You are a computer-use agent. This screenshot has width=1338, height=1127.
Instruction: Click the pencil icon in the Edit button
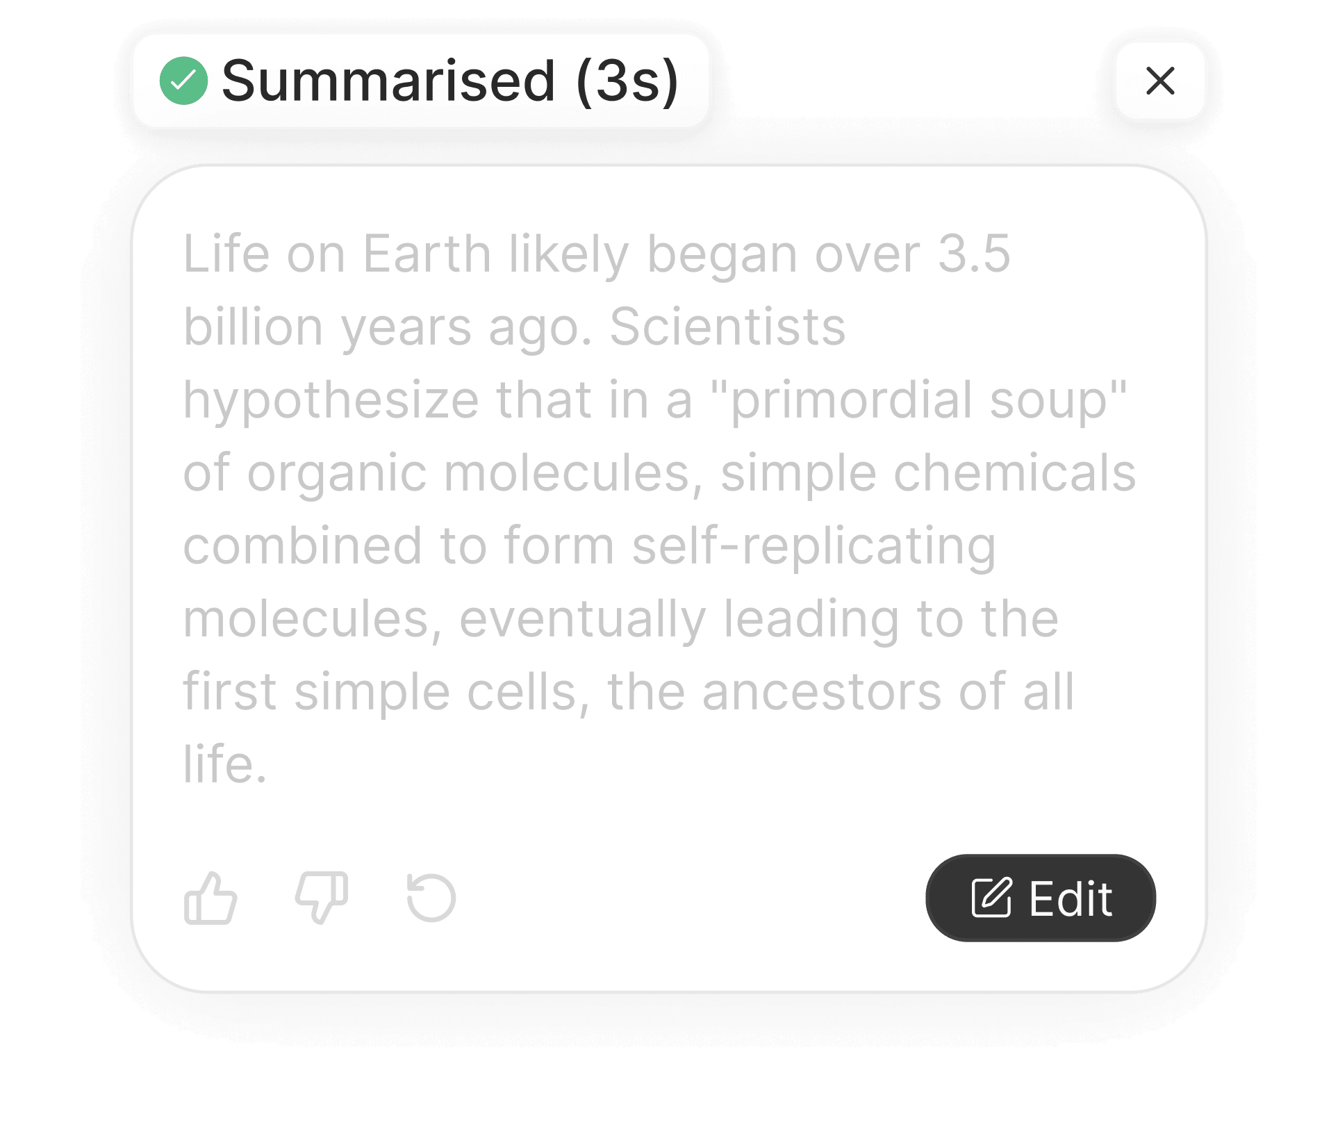point(991,898)
